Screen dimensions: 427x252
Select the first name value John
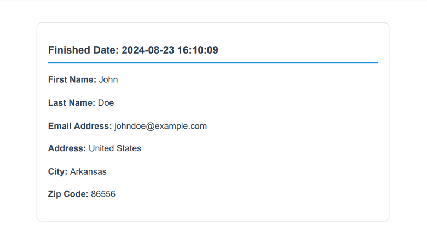point(108,79)
